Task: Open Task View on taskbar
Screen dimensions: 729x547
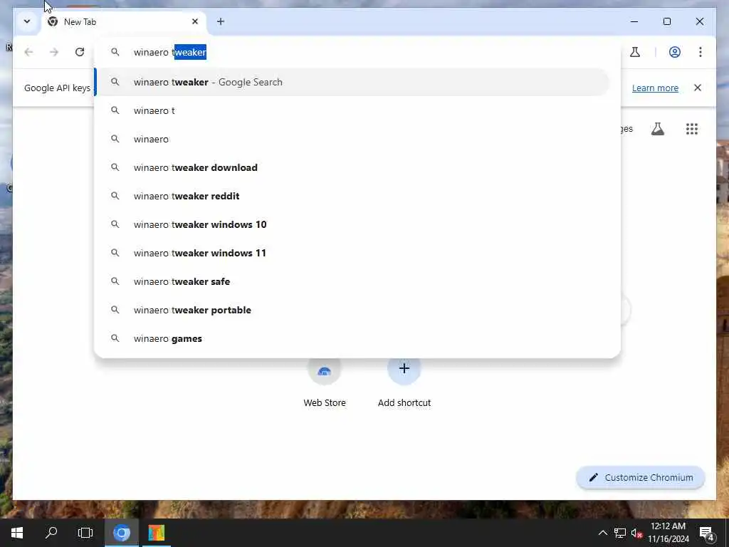Action: pyautogui.click(x=85, y=533)
